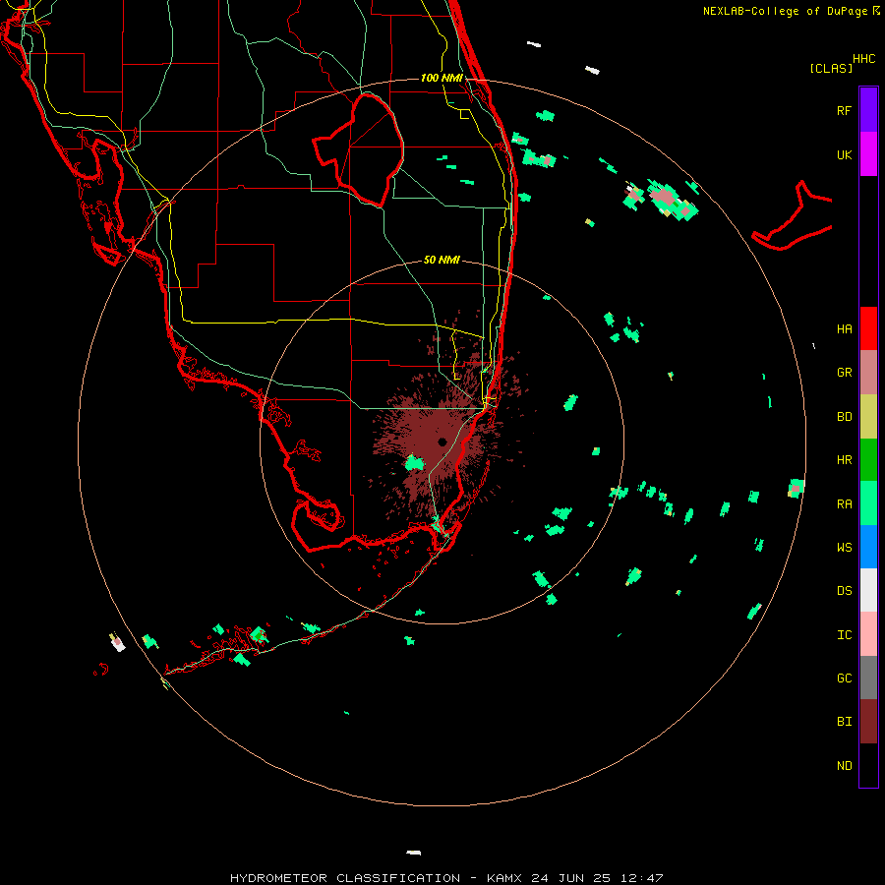The height and width of the screenshot is (885, 885).
Task: Click the green rain cell southwest of radar
Action: click(414, 463)
